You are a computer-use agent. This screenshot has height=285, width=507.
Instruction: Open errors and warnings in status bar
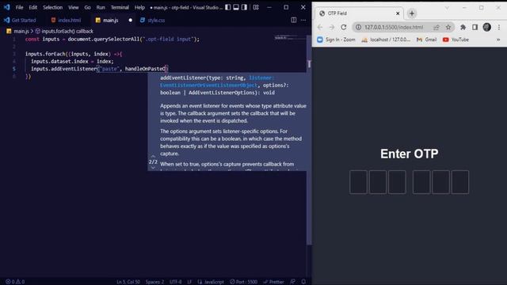(x=15, y=282)
